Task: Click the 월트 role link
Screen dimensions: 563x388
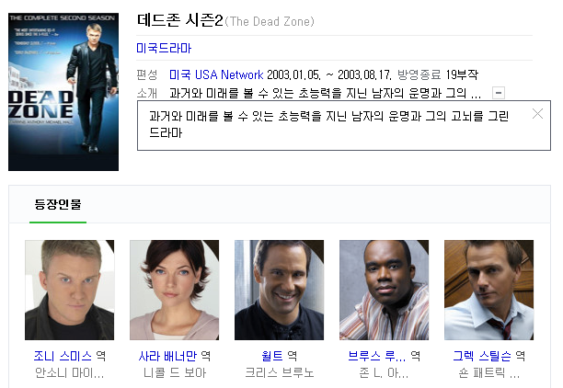Action: point(272,356)
